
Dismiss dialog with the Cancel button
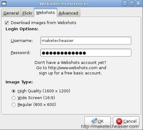(126, 121)
